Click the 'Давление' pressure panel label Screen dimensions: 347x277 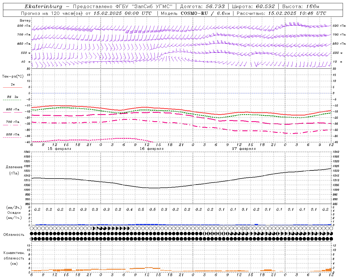(14, 167)
